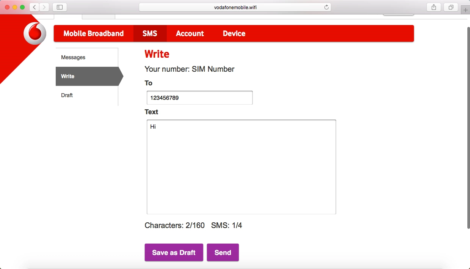Open the Mobile Broadband tab

pos(93,33)
